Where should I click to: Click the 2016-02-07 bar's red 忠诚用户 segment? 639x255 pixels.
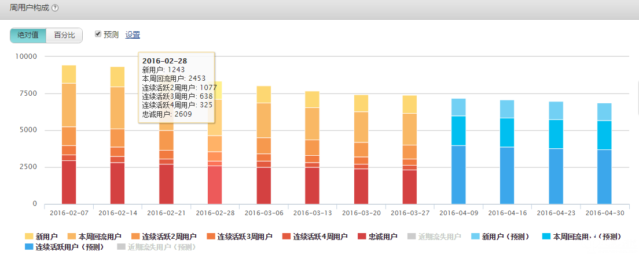pyautogui.click(x=69, y=182)
